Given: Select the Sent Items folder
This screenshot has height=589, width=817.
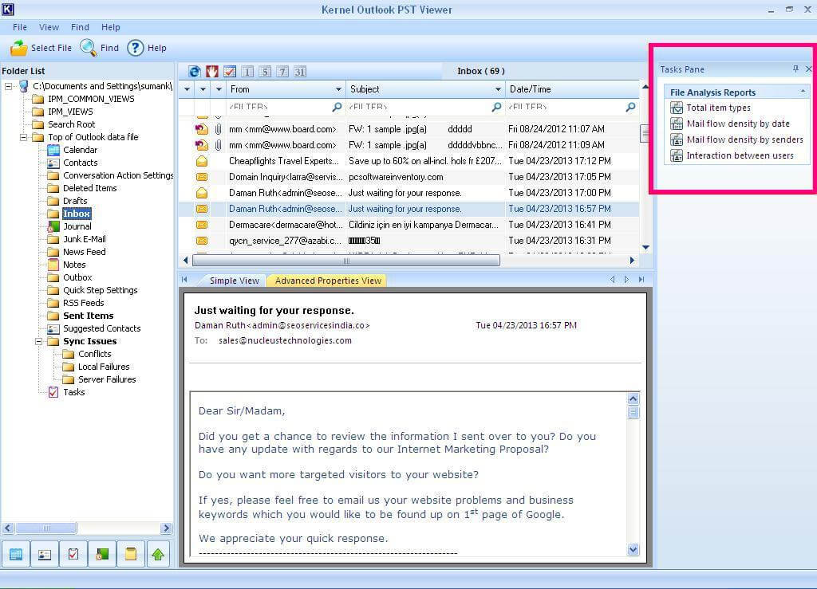Looking at the screenshot, I should [x=88, y=316].
